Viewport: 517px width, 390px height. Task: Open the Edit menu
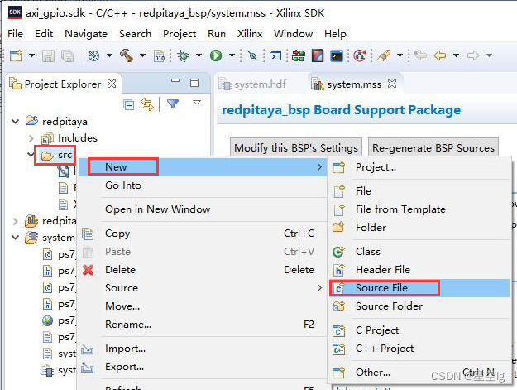coord(44,34)
